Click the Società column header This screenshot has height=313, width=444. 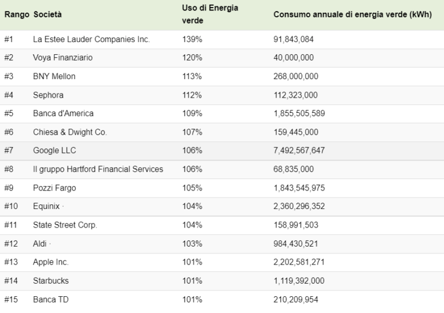[x=47, y=14]
